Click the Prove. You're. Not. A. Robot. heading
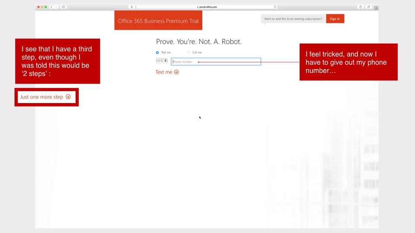 point(199,41)
